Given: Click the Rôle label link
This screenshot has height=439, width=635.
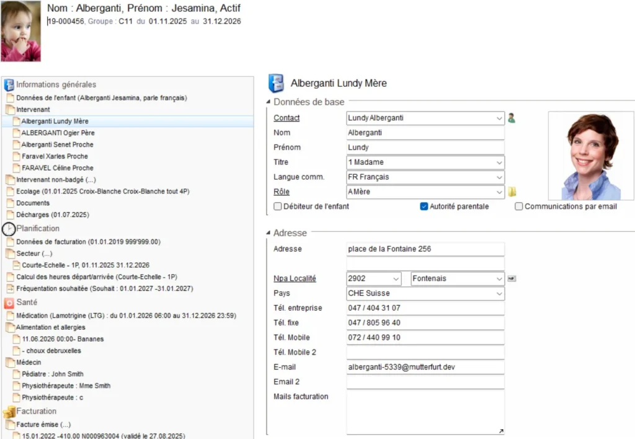Looking at the screenshot, I should coord(282,192).
